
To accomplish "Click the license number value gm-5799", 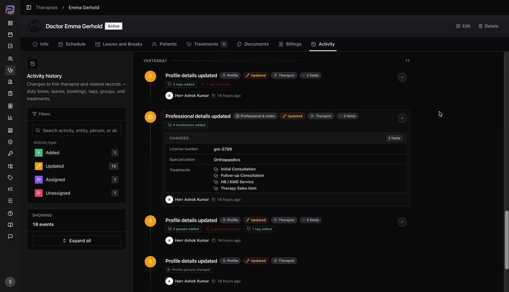I will click(223, 149).
